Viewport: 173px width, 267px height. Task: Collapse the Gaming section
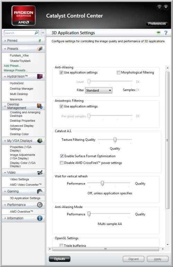point(5,191)
